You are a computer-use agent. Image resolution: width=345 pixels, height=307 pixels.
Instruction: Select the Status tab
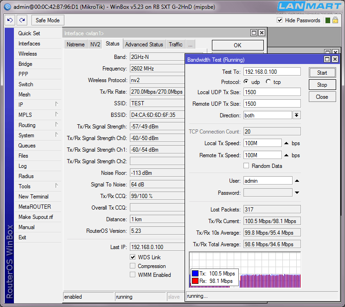pos(112,44)
